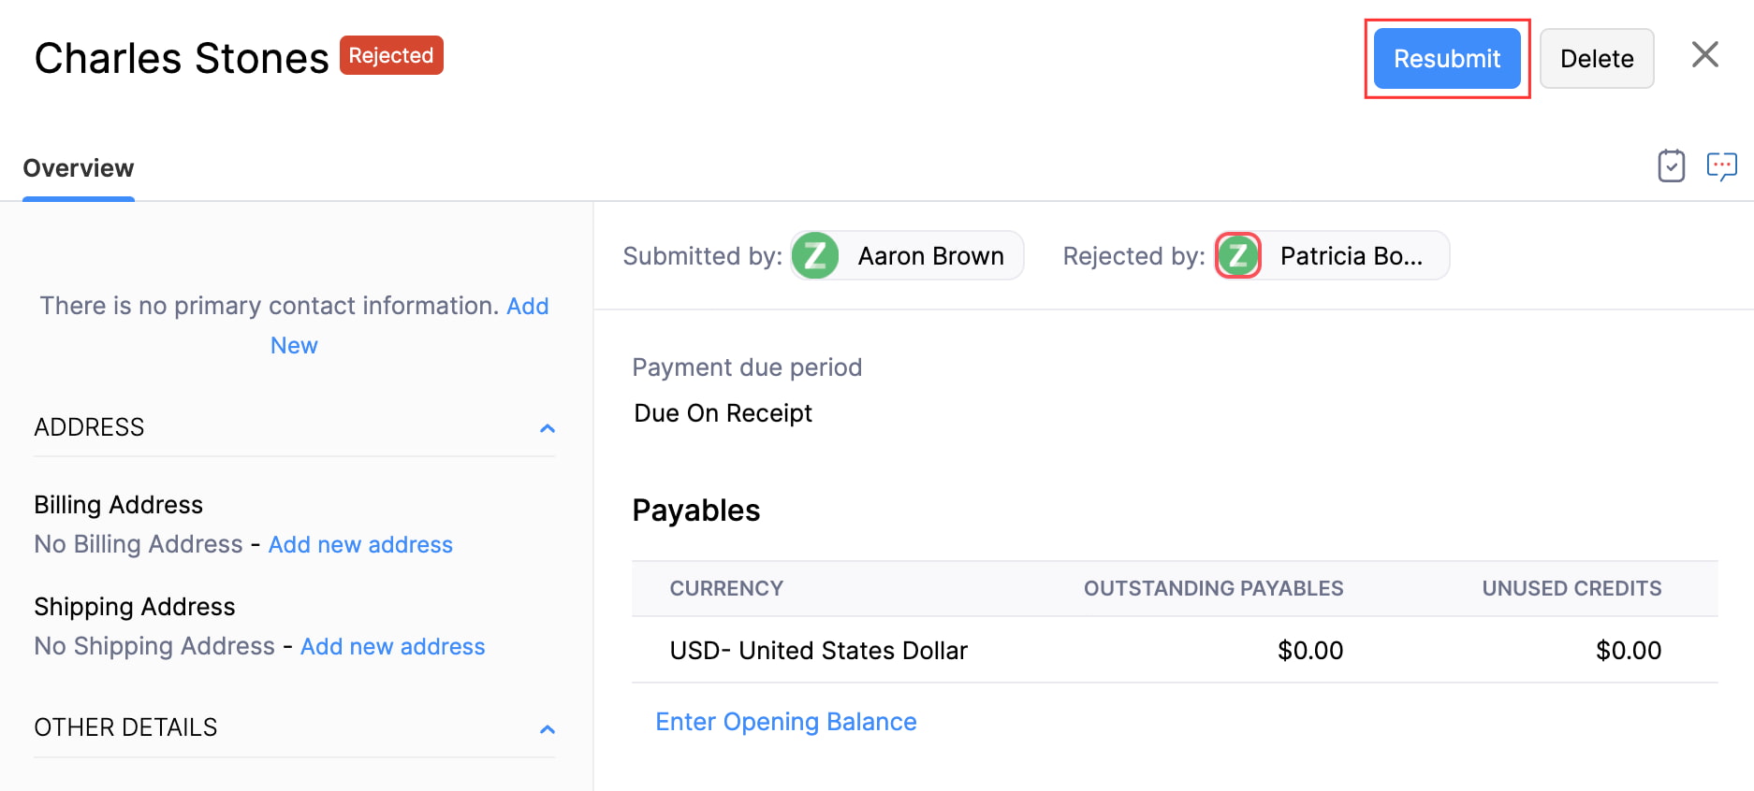Resubmit the rejected vendor record
Image resolution: width=1754 pixels, height=791 pixels.
tap(1446, 58)
